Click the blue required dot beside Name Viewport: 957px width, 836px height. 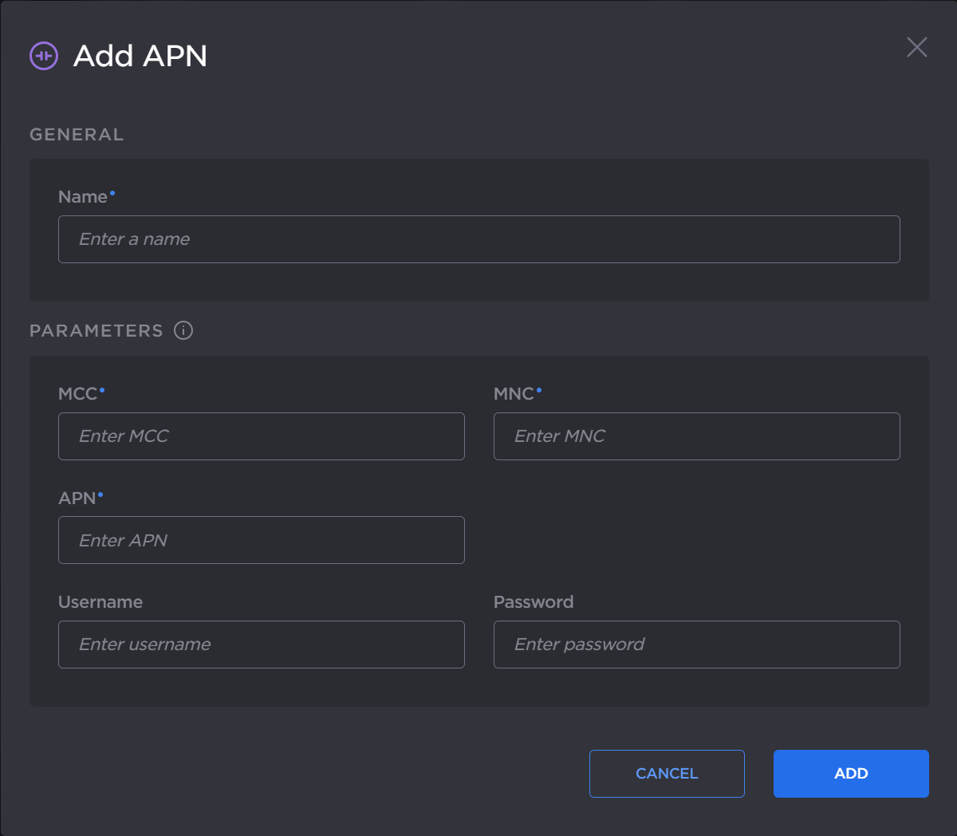coord(112,191)
